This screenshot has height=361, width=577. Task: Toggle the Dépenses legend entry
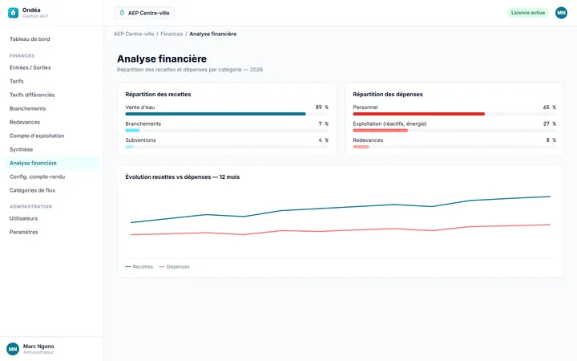[175, 266]
